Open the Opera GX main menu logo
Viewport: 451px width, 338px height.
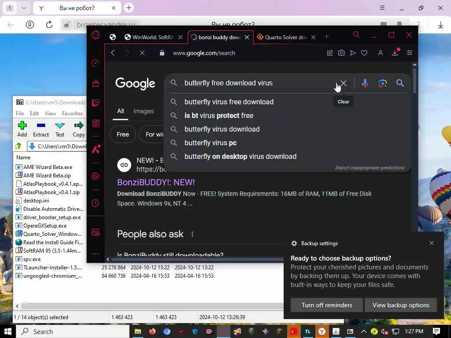tap(96, 35)
